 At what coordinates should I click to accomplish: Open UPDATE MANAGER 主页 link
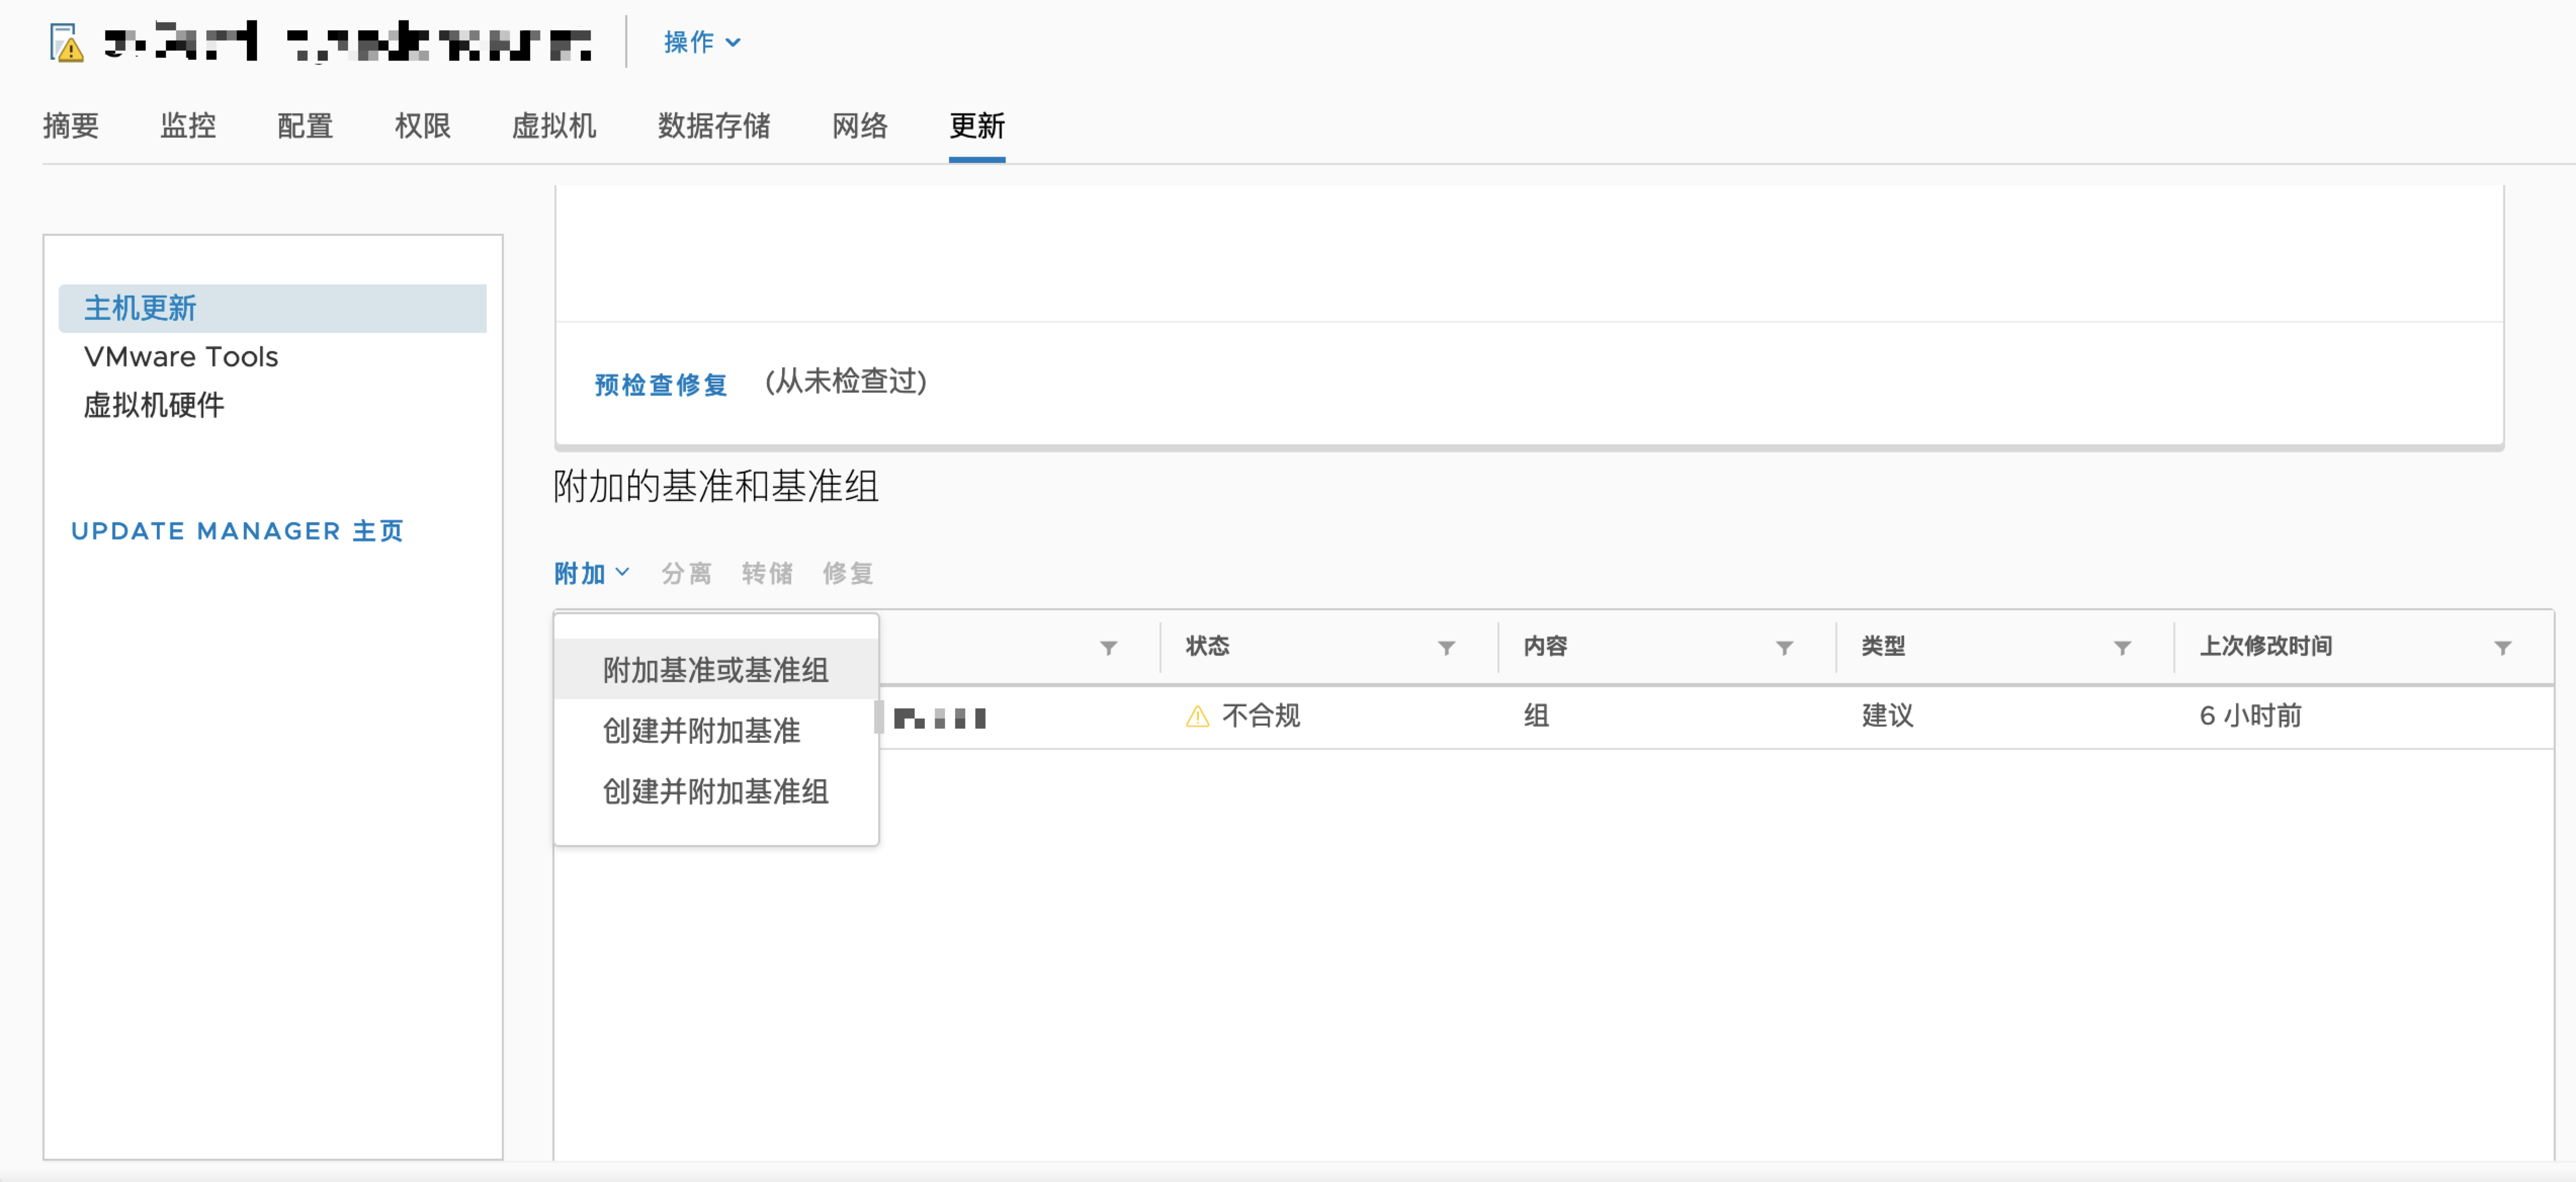pyautogui.click(x=236, y=531)
